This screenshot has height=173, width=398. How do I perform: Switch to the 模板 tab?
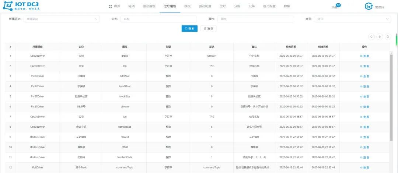187,6
